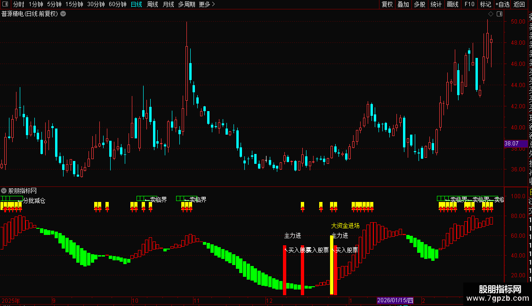532x306 pixels.
Task: Open the 复权 adjustment menu
Action: [x=387, y=4]
